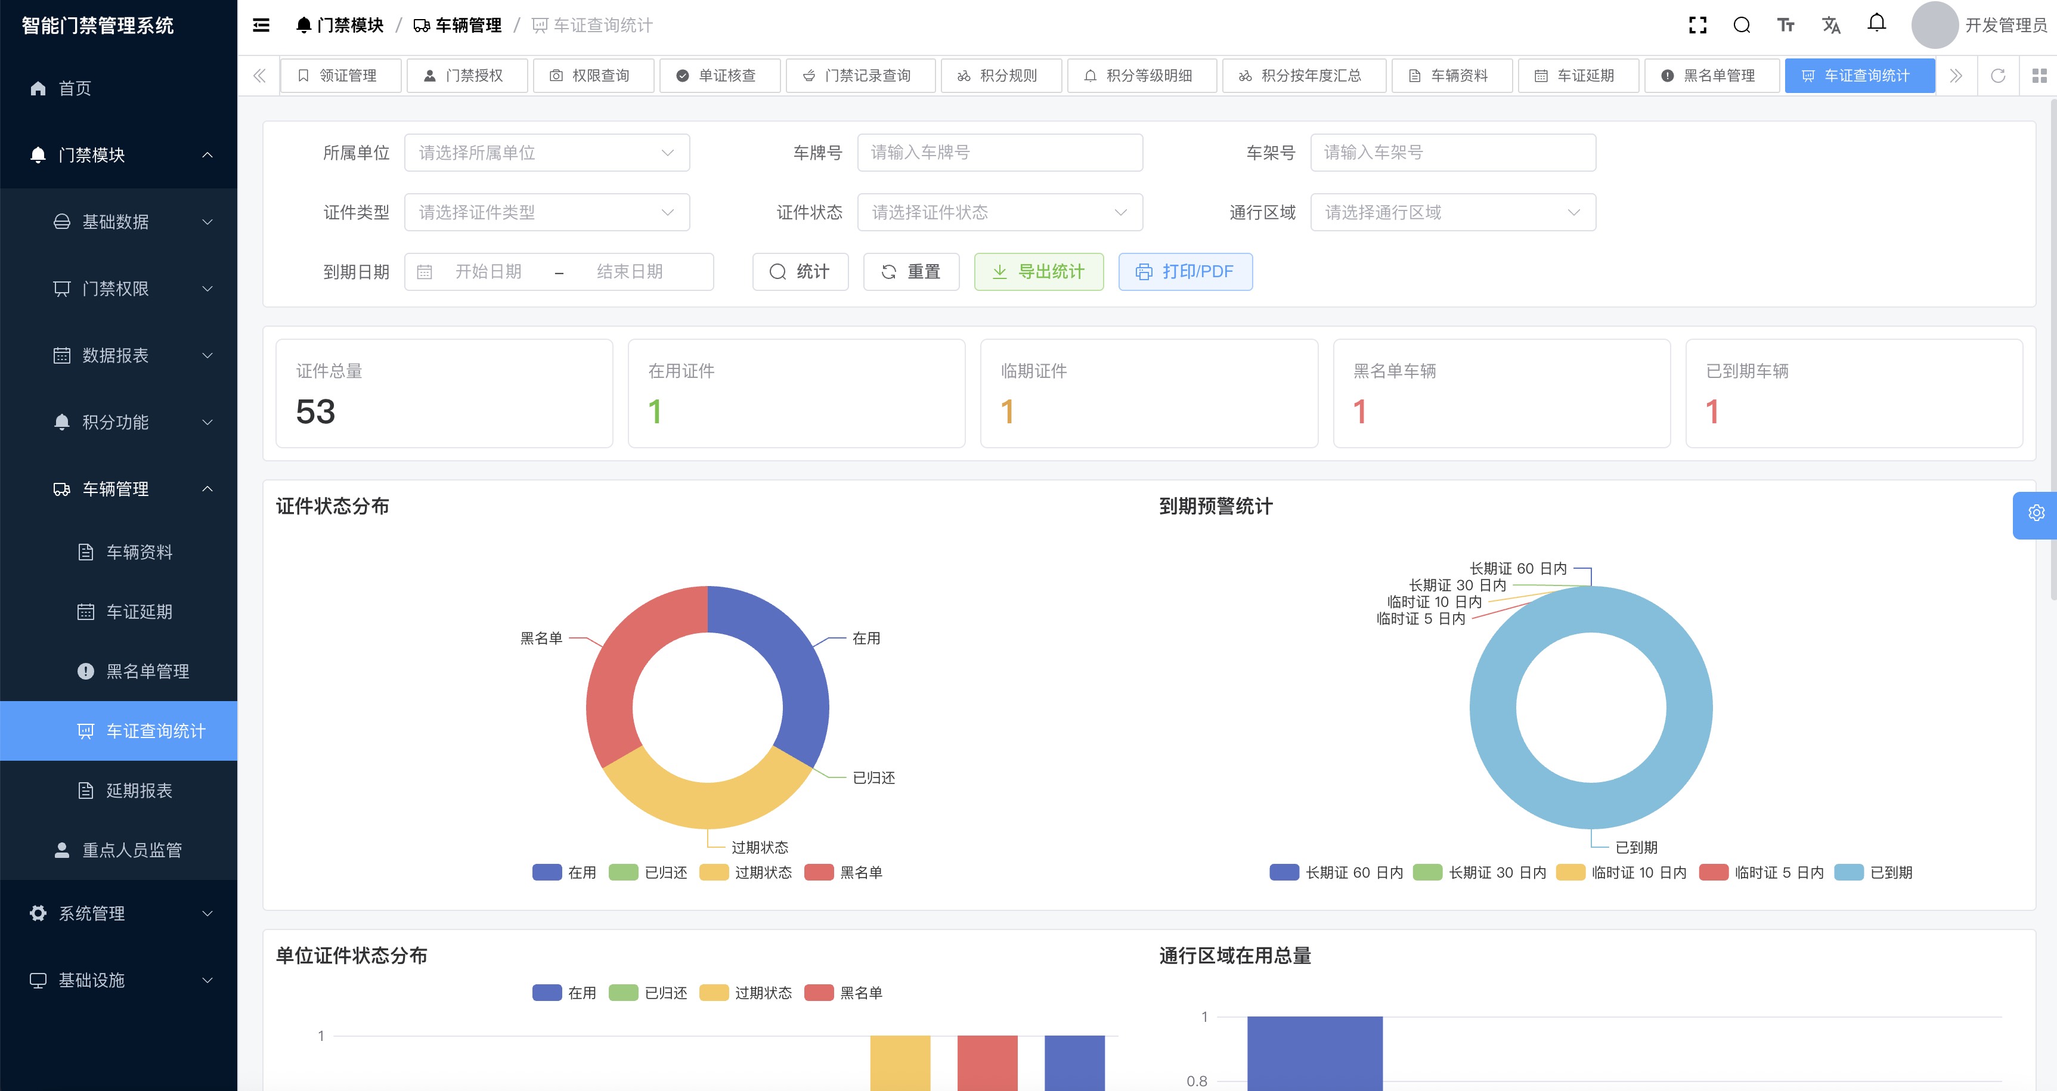Open the 证件状态 dropdown
2057x1091 pixels.
[1000, 212]
